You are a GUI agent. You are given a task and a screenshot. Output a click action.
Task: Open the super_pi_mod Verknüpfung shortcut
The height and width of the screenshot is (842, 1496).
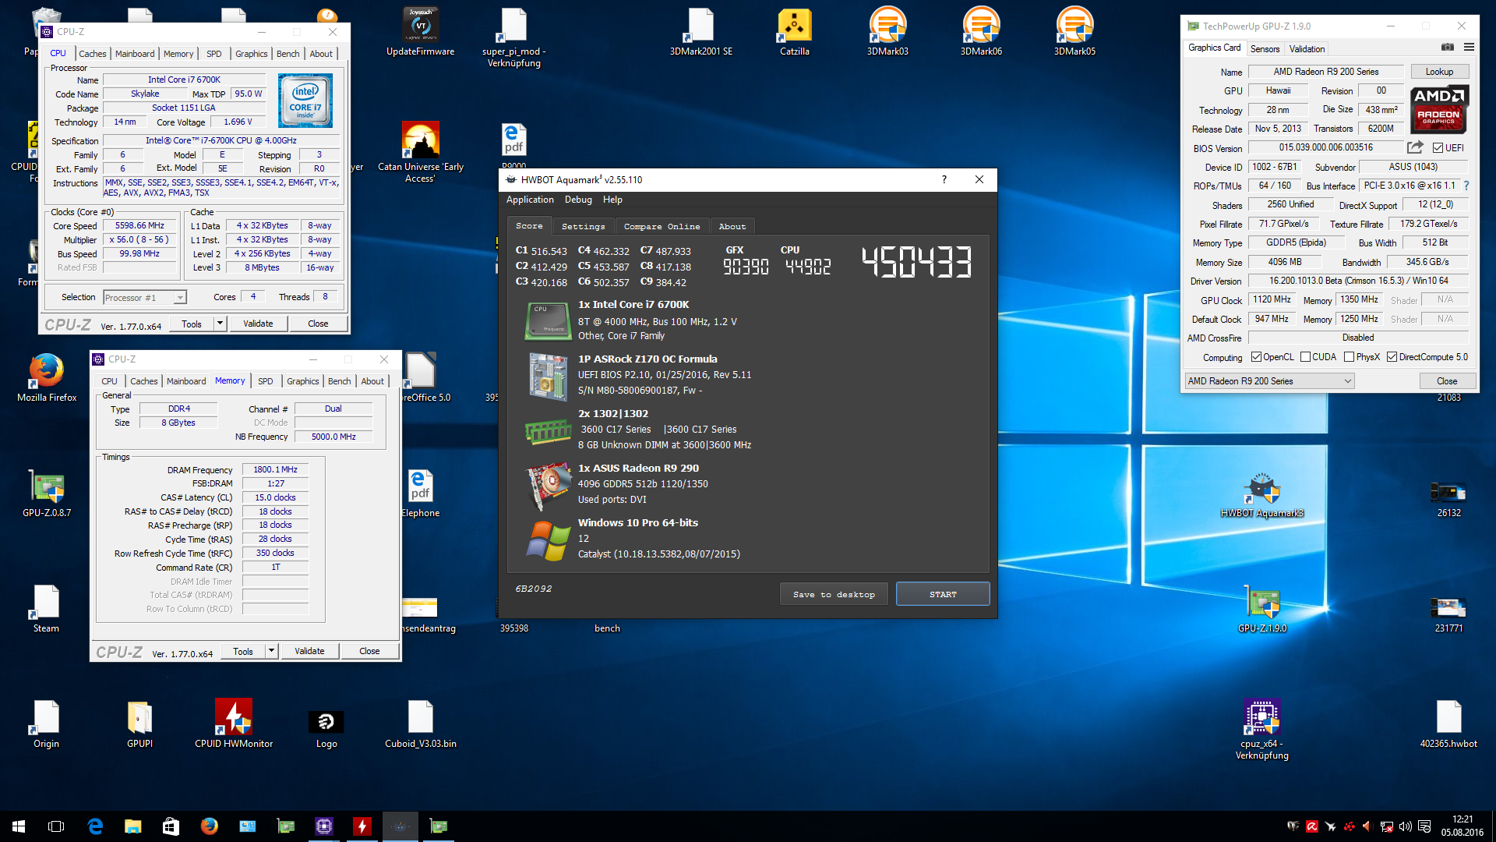(514, 37)
